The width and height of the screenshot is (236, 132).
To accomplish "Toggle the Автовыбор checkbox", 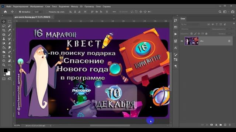I will click(x=20, y=12).
